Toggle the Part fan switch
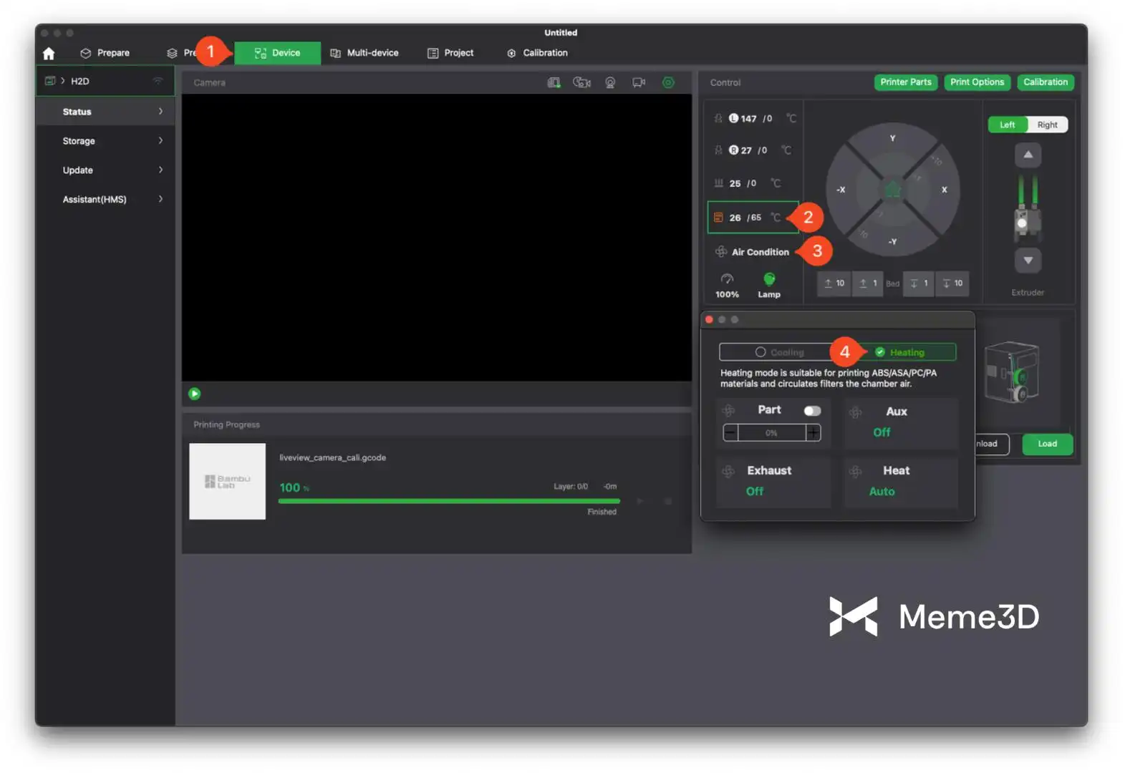The image size is (1125, 773). click(x=812, y=411)
